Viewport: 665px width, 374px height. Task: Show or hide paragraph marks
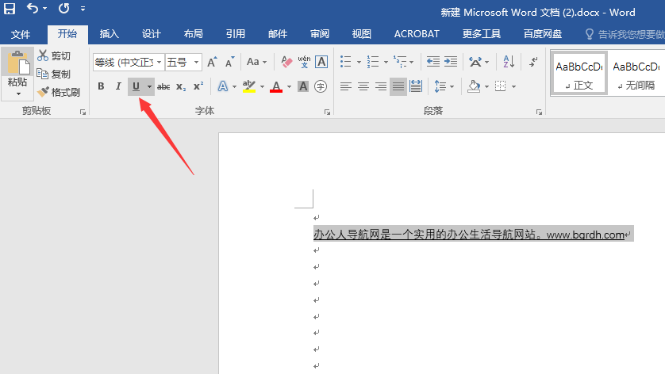point(533,62)
